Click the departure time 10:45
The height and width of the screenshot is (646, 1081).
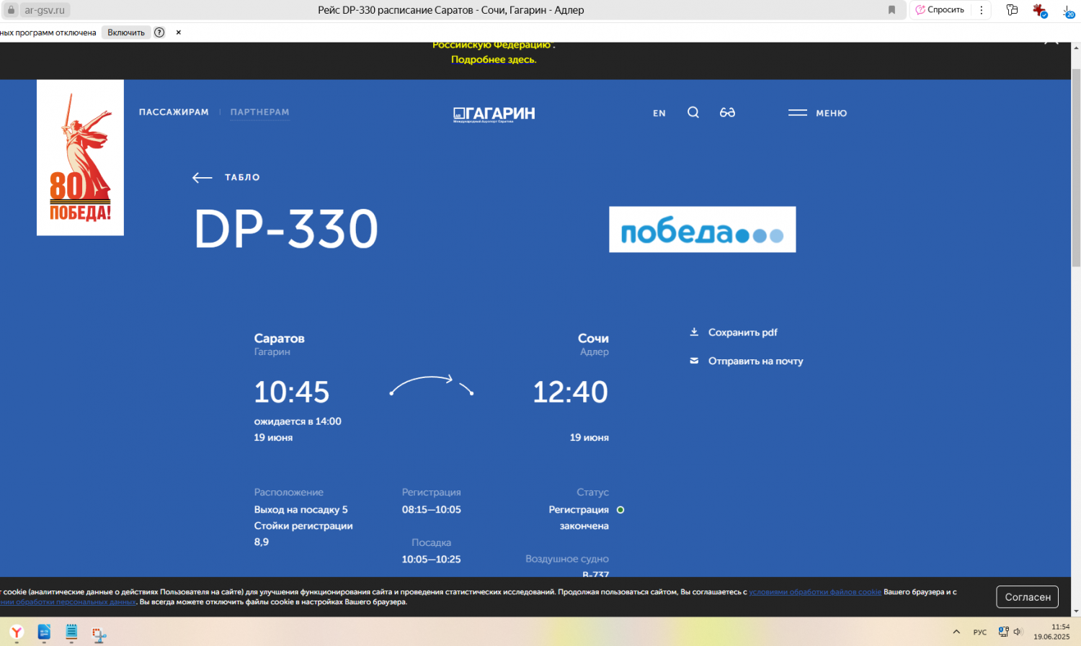pyautogui.click(x=291, y=392)
